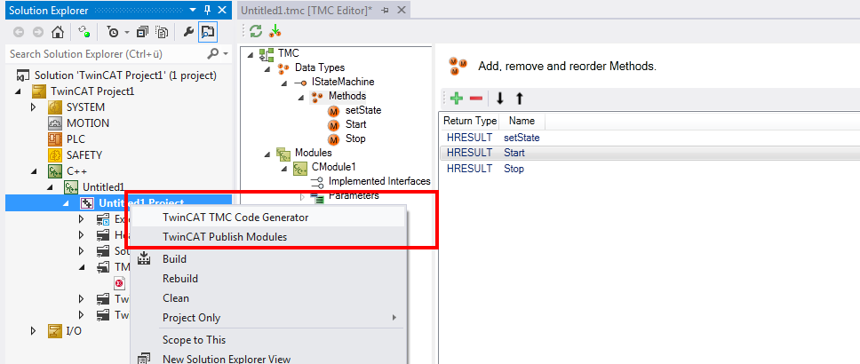
Task: Toggle the Preview Selected Items icon
Action: pos(207,32)
